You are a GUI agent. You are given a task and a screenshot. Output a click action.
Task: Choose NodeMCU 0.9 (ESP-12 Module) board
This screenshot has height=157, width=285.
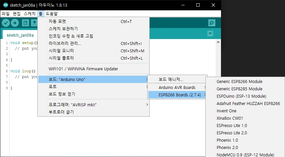pos(245,155)
